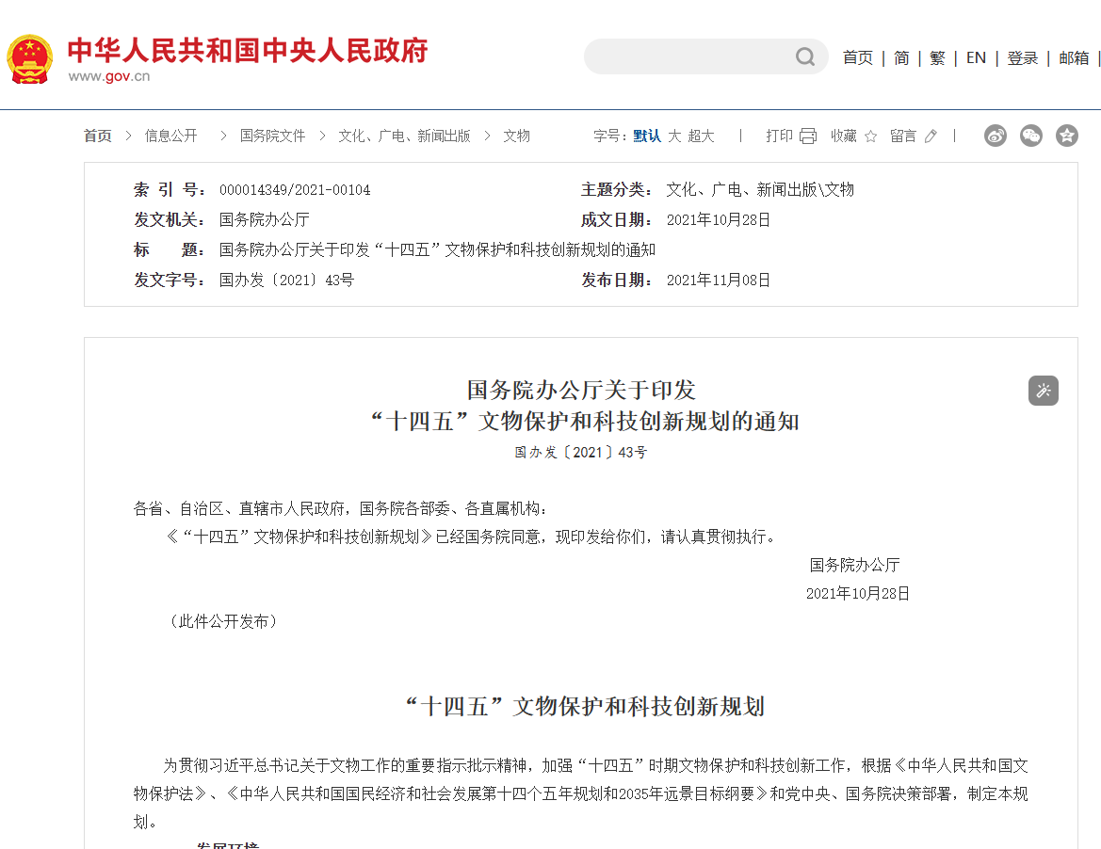Switch to 超大 font size
Screen dimensions: 1101x849
click(x=699, y=136)
